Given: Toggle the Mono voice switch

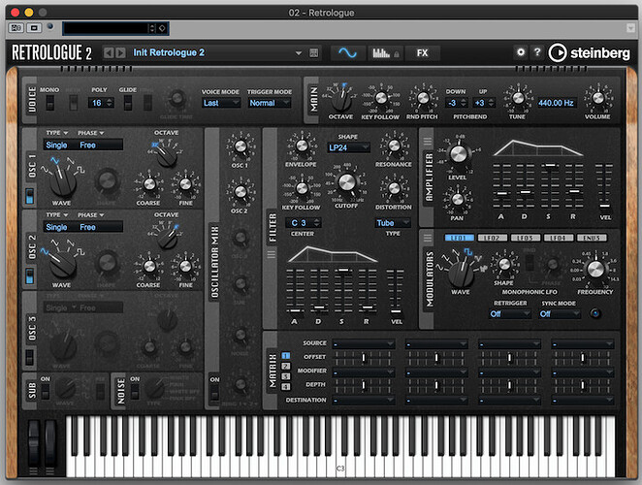Looking at the screenshot, I should tap(50, 103).
